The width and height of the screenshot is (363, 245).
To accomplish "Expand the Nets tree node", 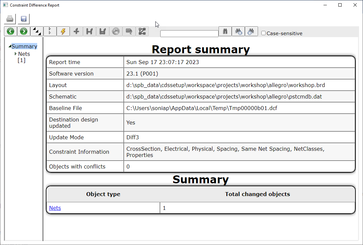I will (15, 54).
